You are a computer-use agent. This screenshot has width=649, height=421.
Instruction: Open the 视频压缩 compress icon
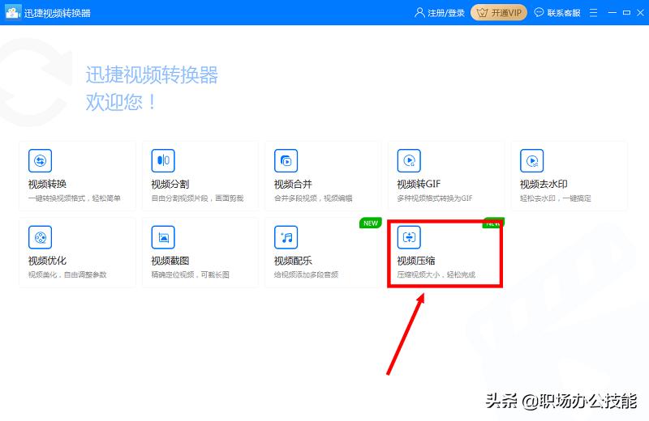[x=409, y=237]
